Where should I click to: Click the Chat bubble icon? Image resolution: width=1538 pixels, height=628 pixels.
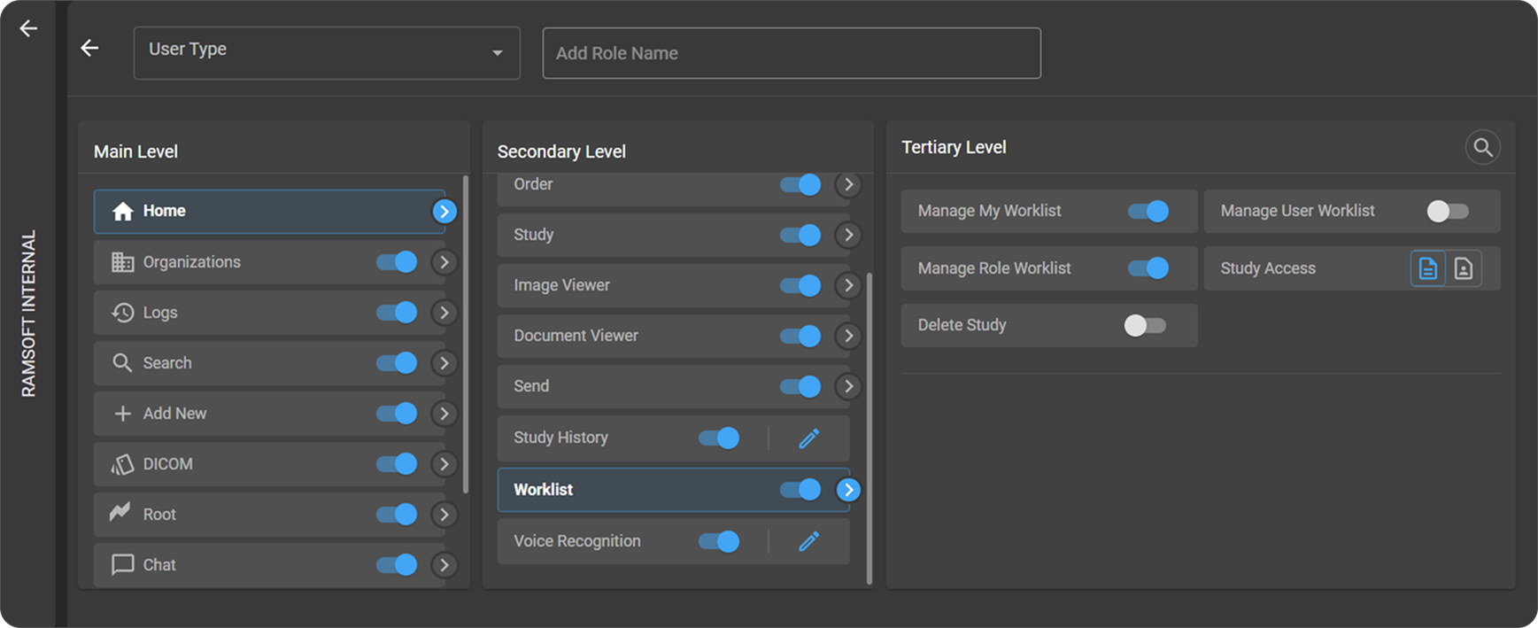click(123, 565)
